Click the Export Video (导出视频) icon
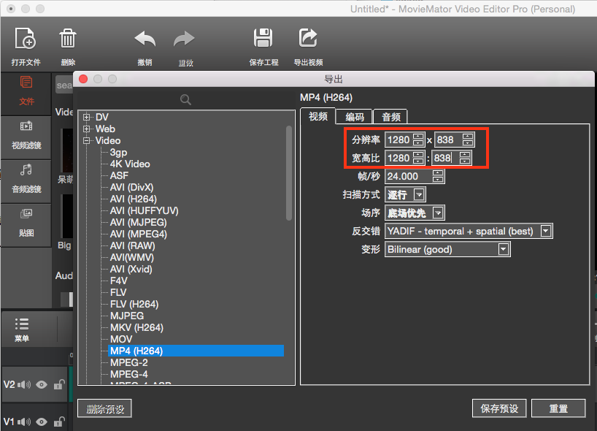Screen dimensions: 597x431 tap(308, 38)
